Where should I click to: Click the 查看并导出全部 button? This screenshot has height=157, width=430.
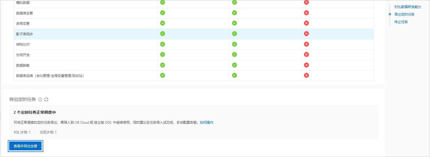point(25,146)
